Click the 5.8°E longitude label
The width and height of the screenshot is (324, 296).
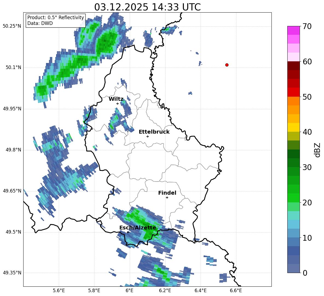(x=94, y=291)
